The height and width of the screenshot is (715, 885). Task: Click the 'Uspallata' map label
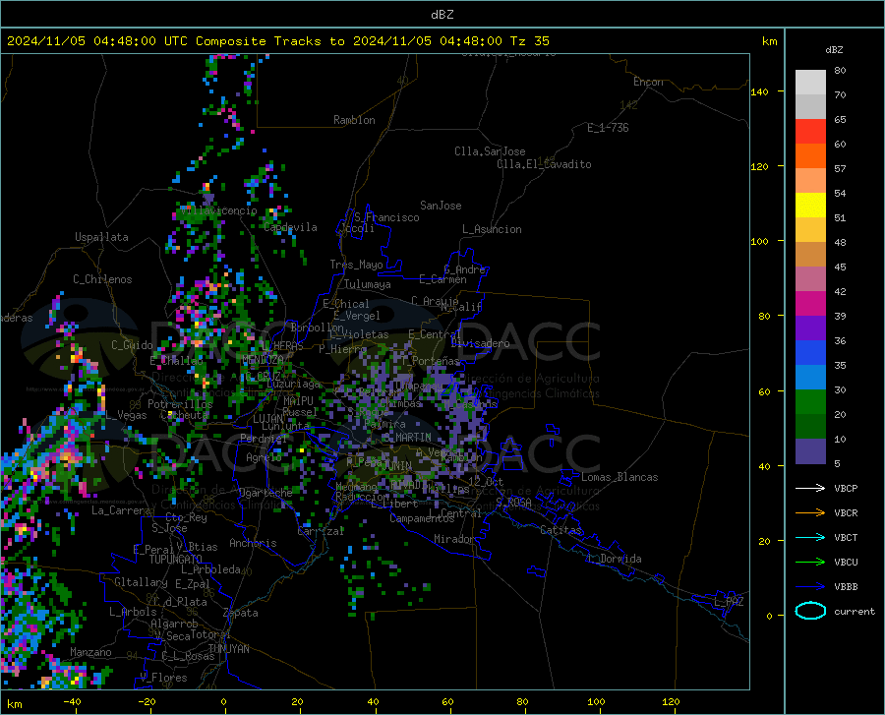pos(101,237)
